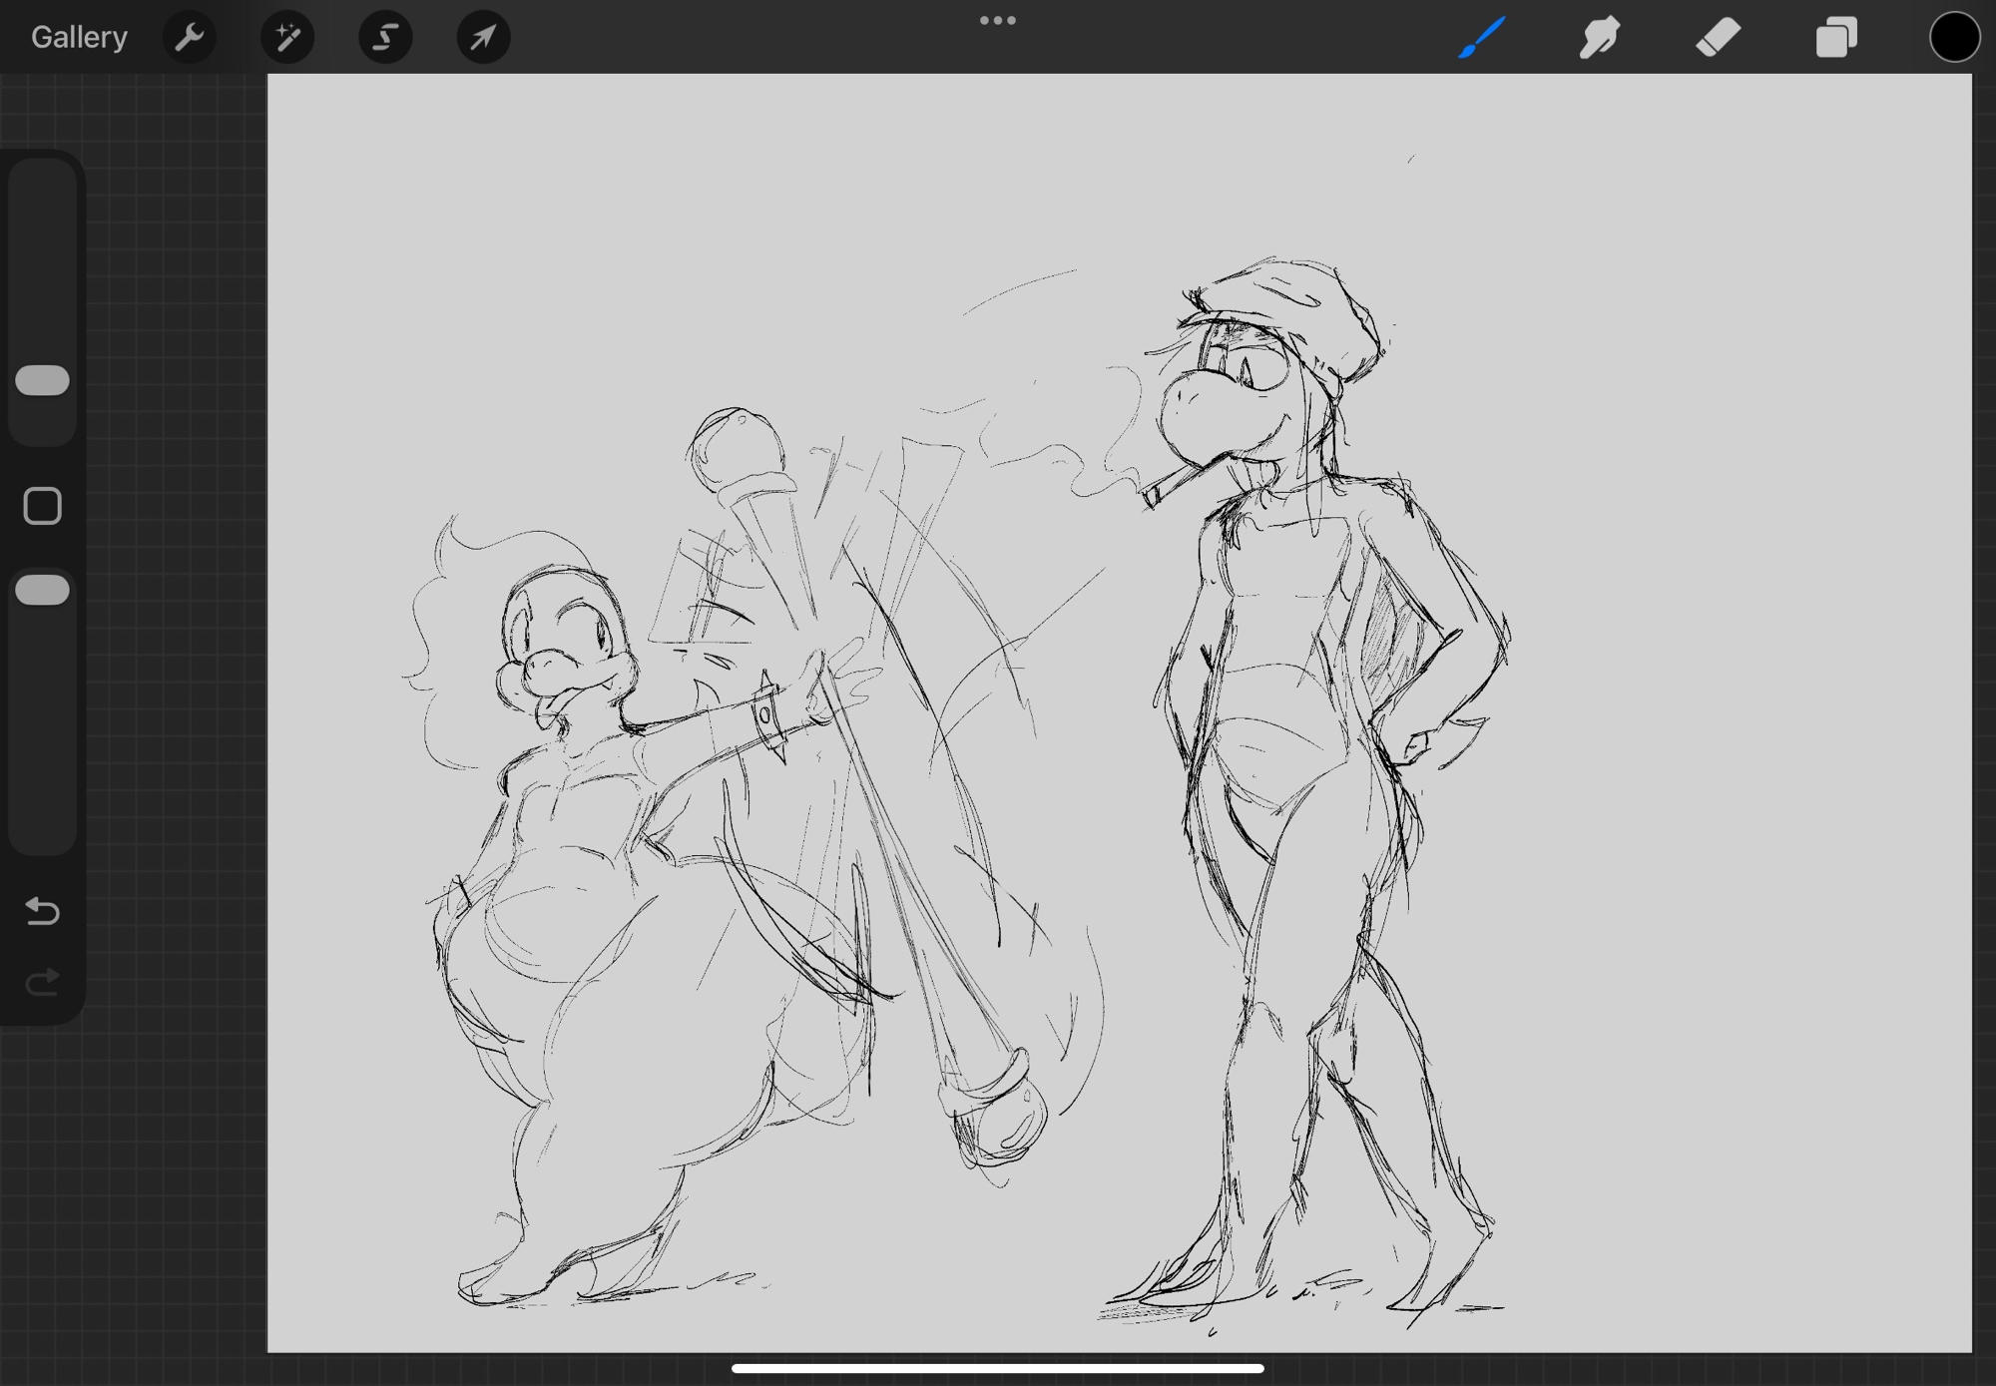Select the Smudge finger tool
The width and height of the screenshot is (1996, 1386).
pos(1599,37)
